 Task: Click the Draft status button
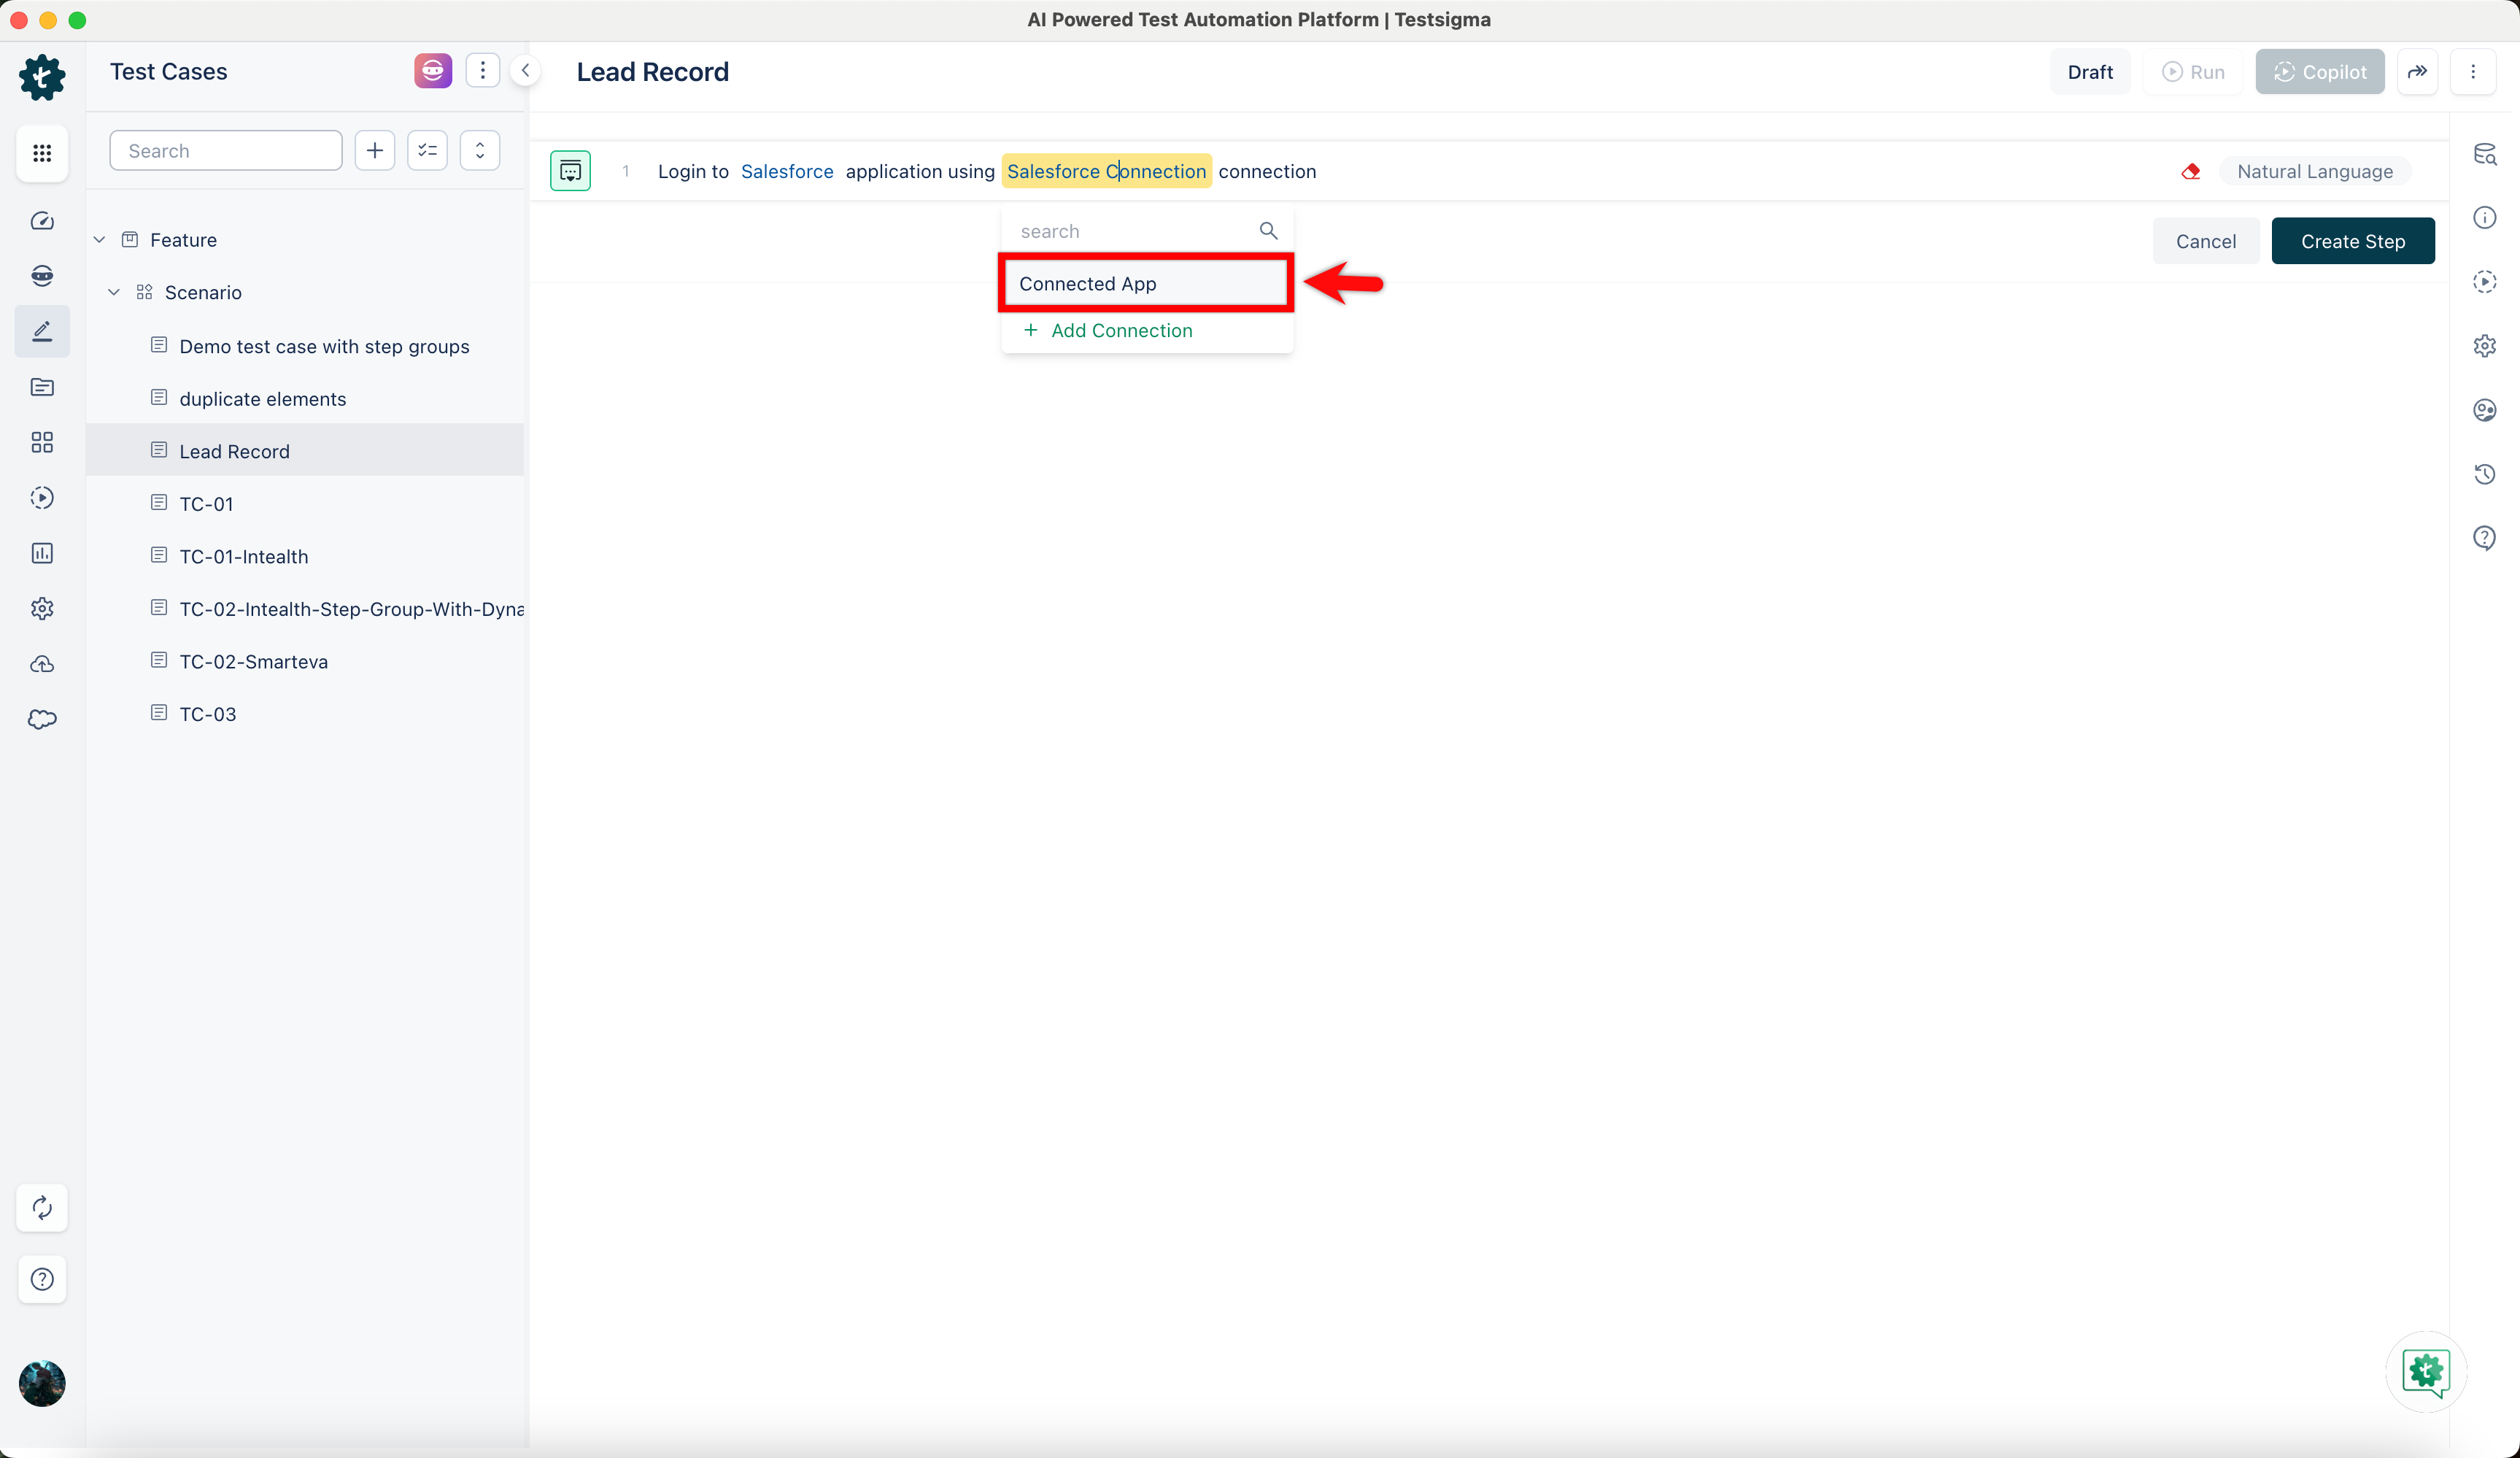click(x=2090, y=72)
